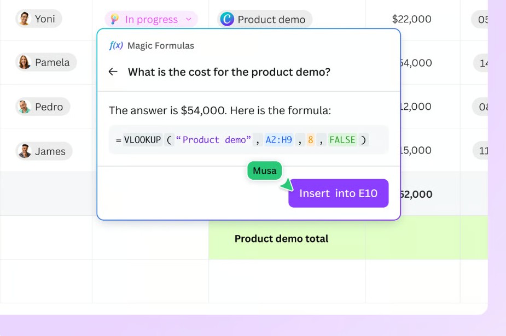The width and height of the screenshot is (506, 336).
Task: Click the column index 8 in formula
Action: coord(311,140)
